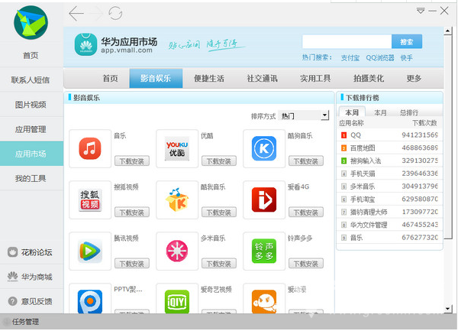The height and width of the screenshot is (331, 458).
Task: Click 下载安装 for 搜狐视频
Action: click(x=132, y=212)
